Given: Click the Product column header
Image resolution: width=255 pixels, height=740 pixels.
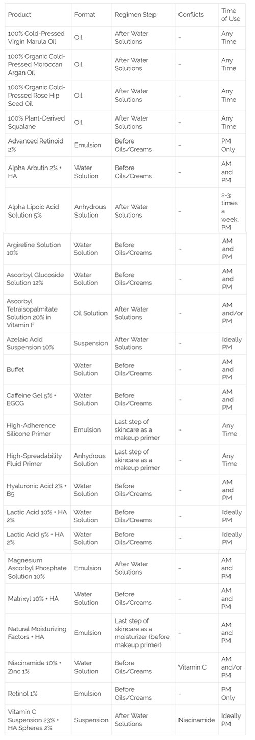Looking at the screenshot, I should (x=20, y=15).
